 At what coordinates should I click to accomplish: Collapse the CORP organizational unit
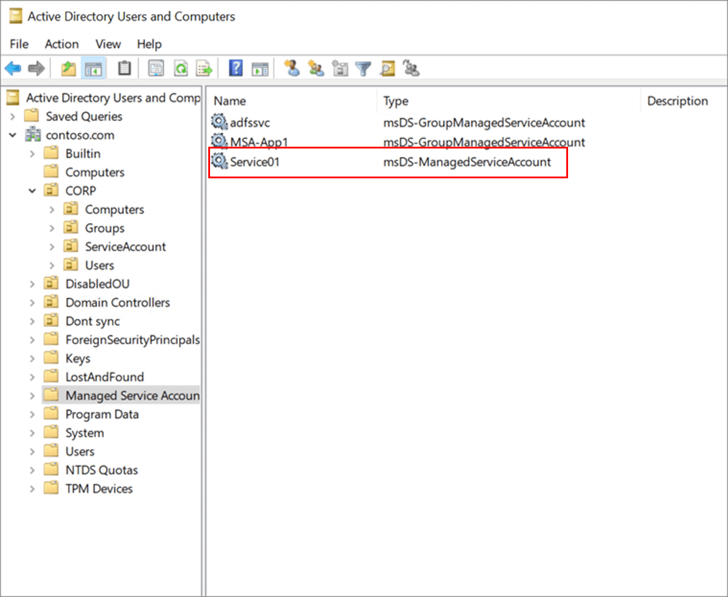(33, 190)
